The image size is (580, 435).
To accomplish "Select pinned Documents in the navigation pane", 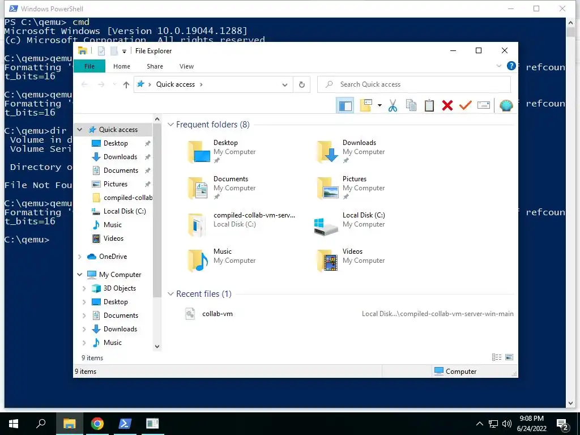I will tap(121, 170).
